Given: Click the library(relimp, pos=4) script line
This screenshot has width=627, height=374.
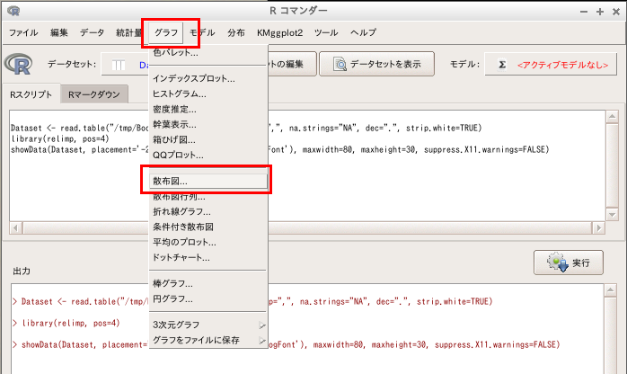Looking at the screenshot, I should pos(60,138).
